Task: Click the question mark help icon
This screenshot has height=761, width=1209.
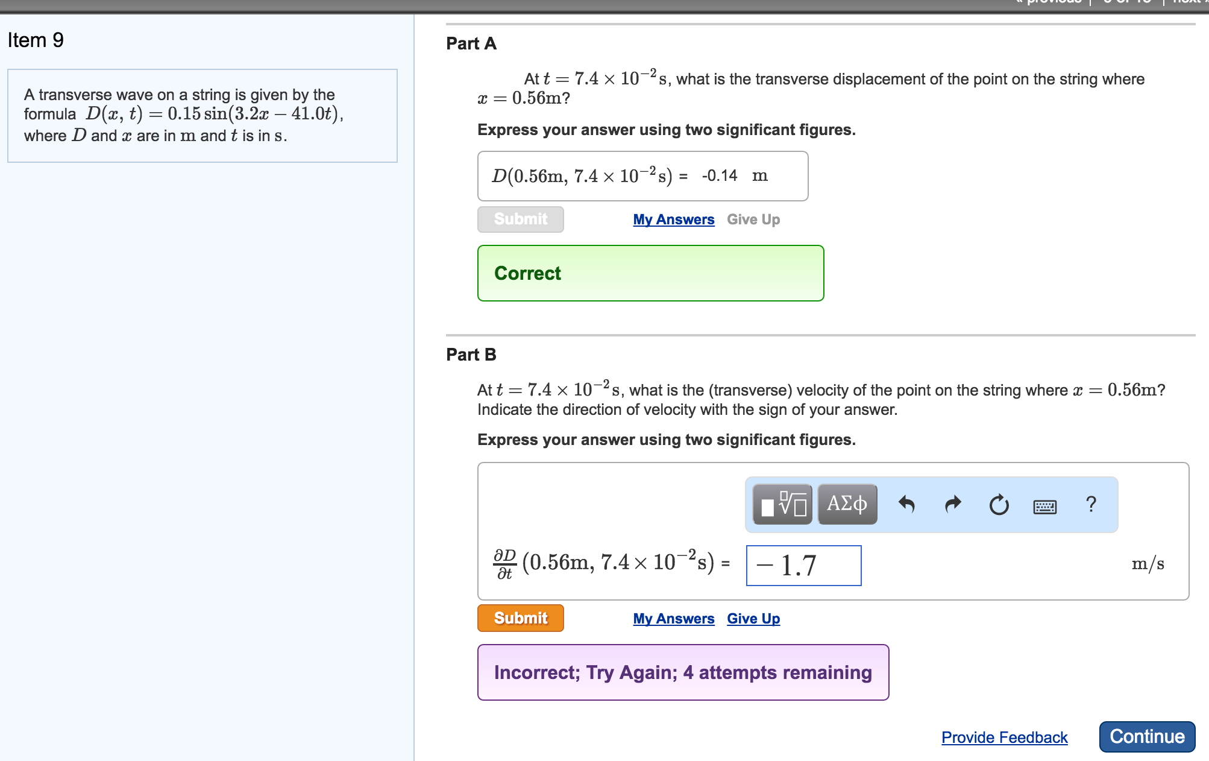Action: tap(1090, 504)
